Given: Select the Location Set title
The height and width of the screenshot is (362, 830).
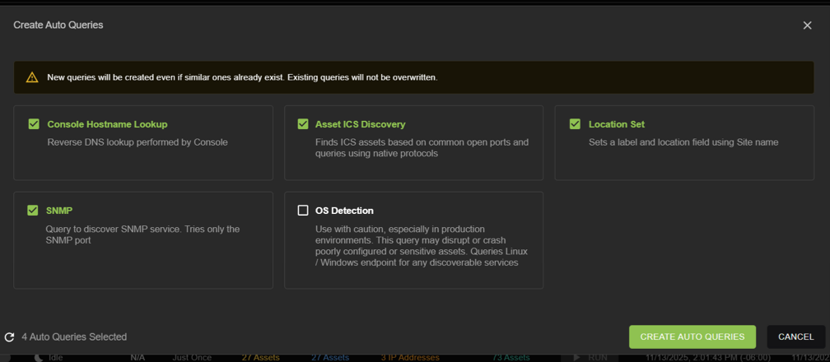Looking at the screenshot, I should [x=617, y=124].
